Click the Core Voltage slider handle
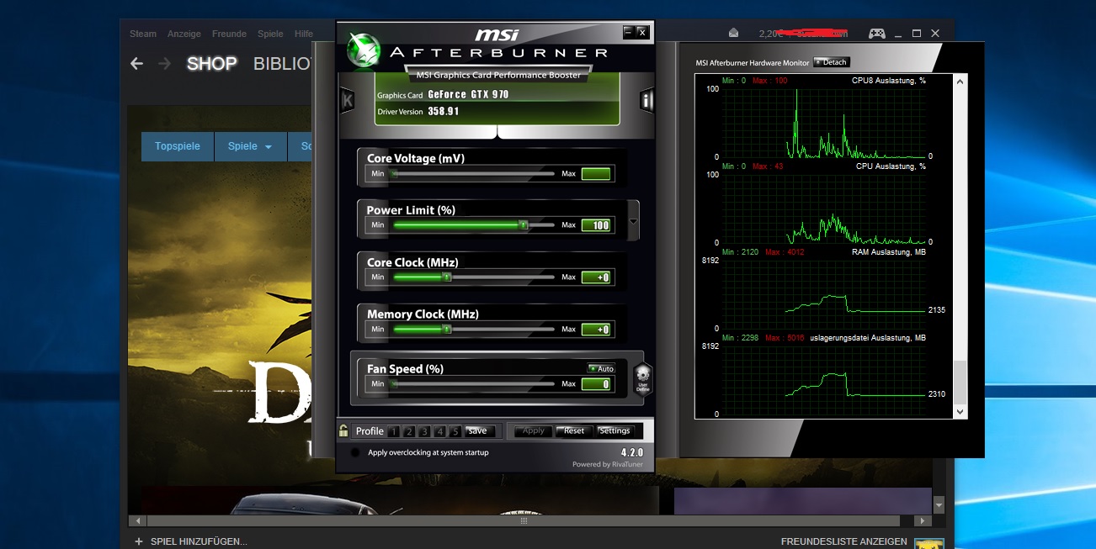1096x549 pixels. click(x=393, y=174)
